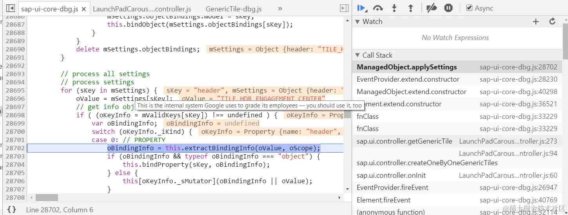
Task: Open sap-ui-core-dbg.js:40298 source link
Action: pyautogui.click(x=518, y=92)
